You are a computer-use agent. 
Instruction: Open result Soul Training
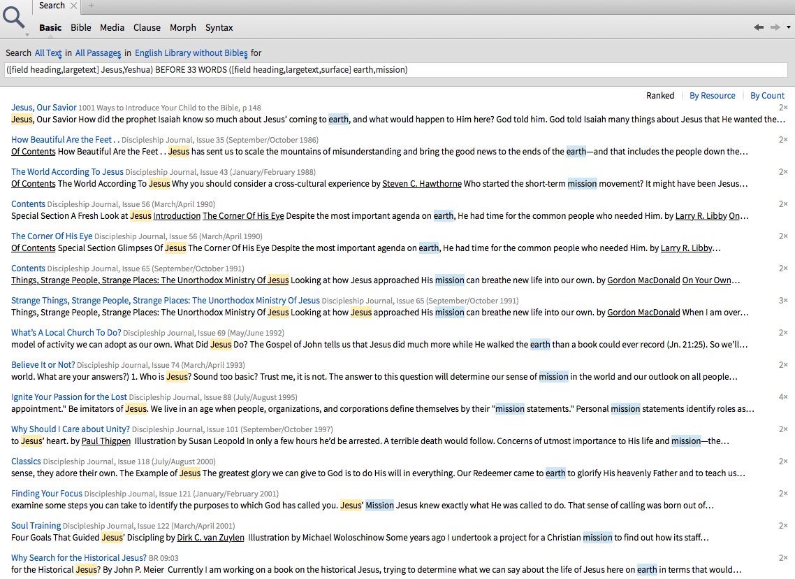point(36,526)
